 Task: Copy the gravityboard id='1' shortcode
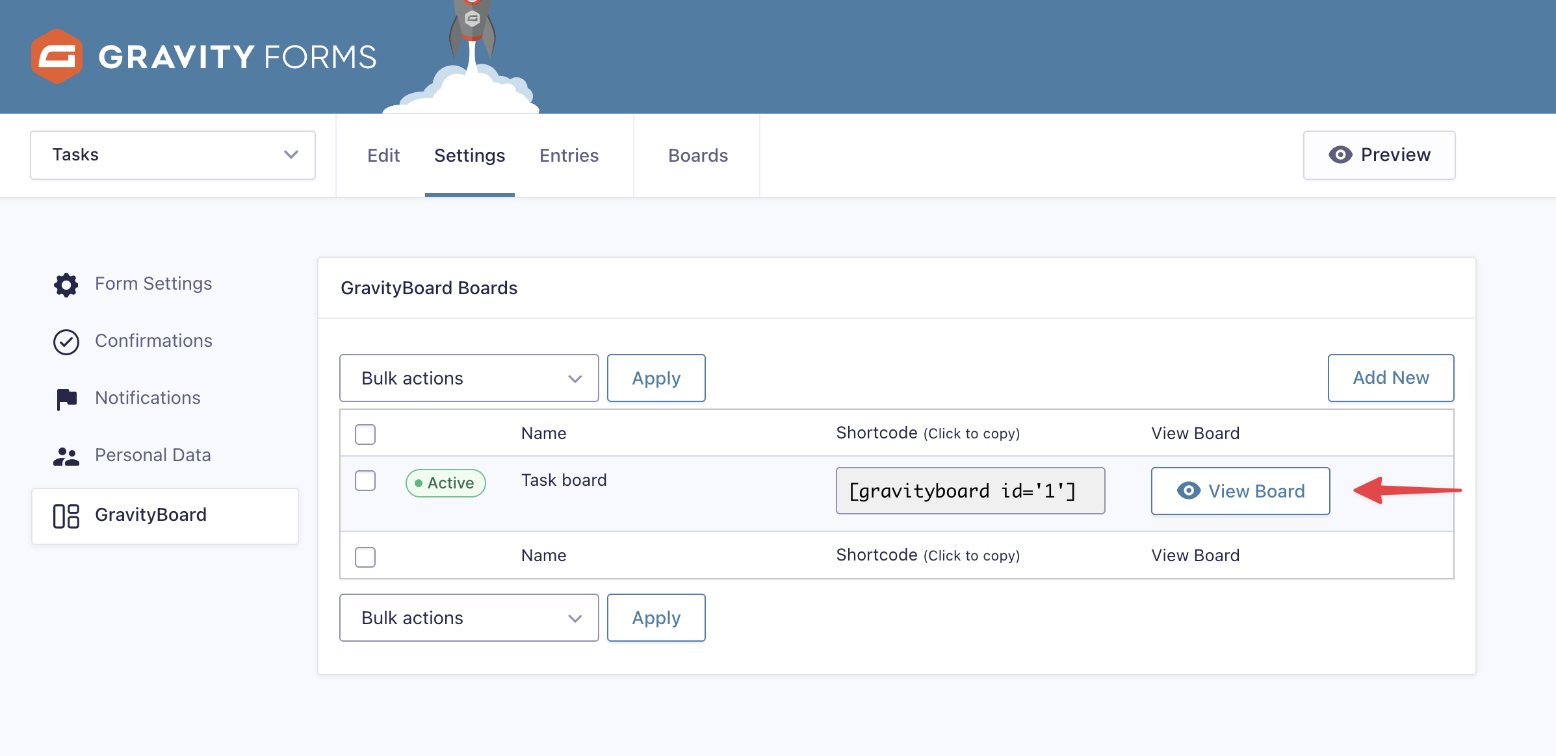click(970, 491)
